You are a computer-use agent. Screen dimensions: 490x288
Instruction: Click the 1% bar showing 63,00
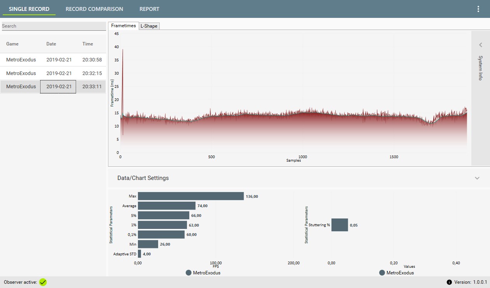(x=162, y=225)
